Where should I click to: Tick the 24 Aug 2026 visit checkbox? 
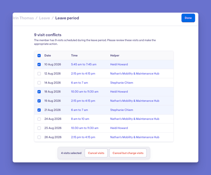pos(39,119)
